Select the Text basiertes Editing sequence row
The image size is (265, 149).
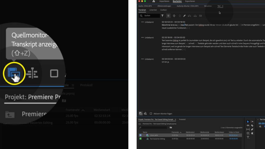click(x=190, y=139)
